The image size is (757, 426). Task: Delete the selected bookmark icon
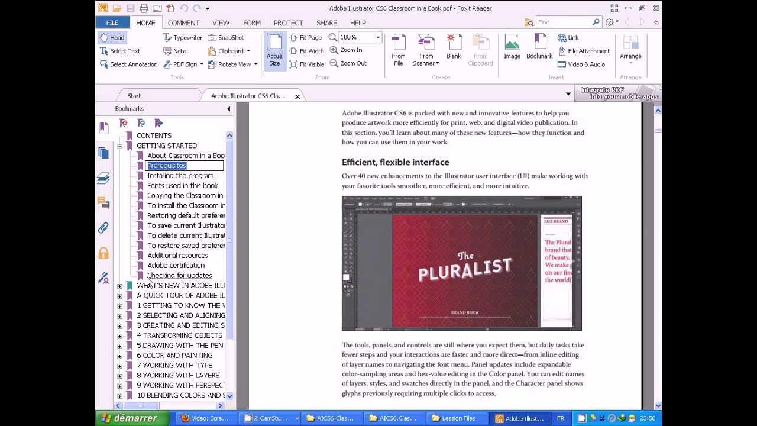124,123
